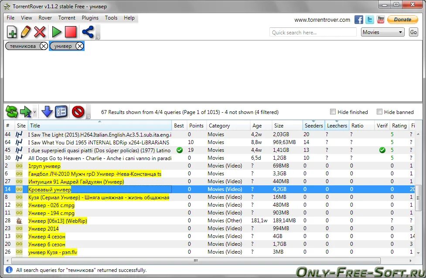Image resolution: width=426 pixels, height=278 pixels.
Task: Select универ Кузя - рэп.flv result
Action: [x=53, y=252]
